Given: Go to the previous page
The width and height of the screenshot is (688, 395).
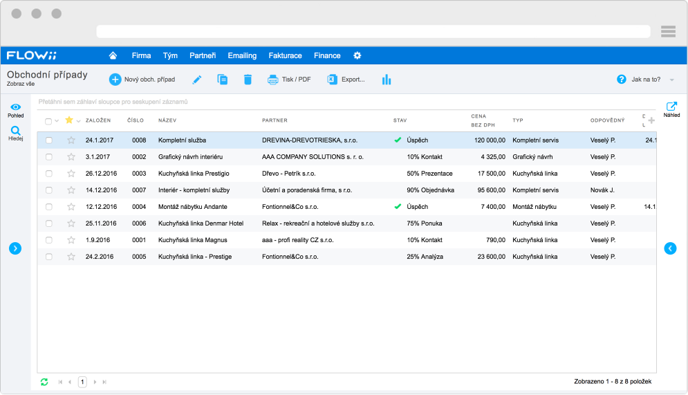Looking at the screenshot, I should 70,382.
